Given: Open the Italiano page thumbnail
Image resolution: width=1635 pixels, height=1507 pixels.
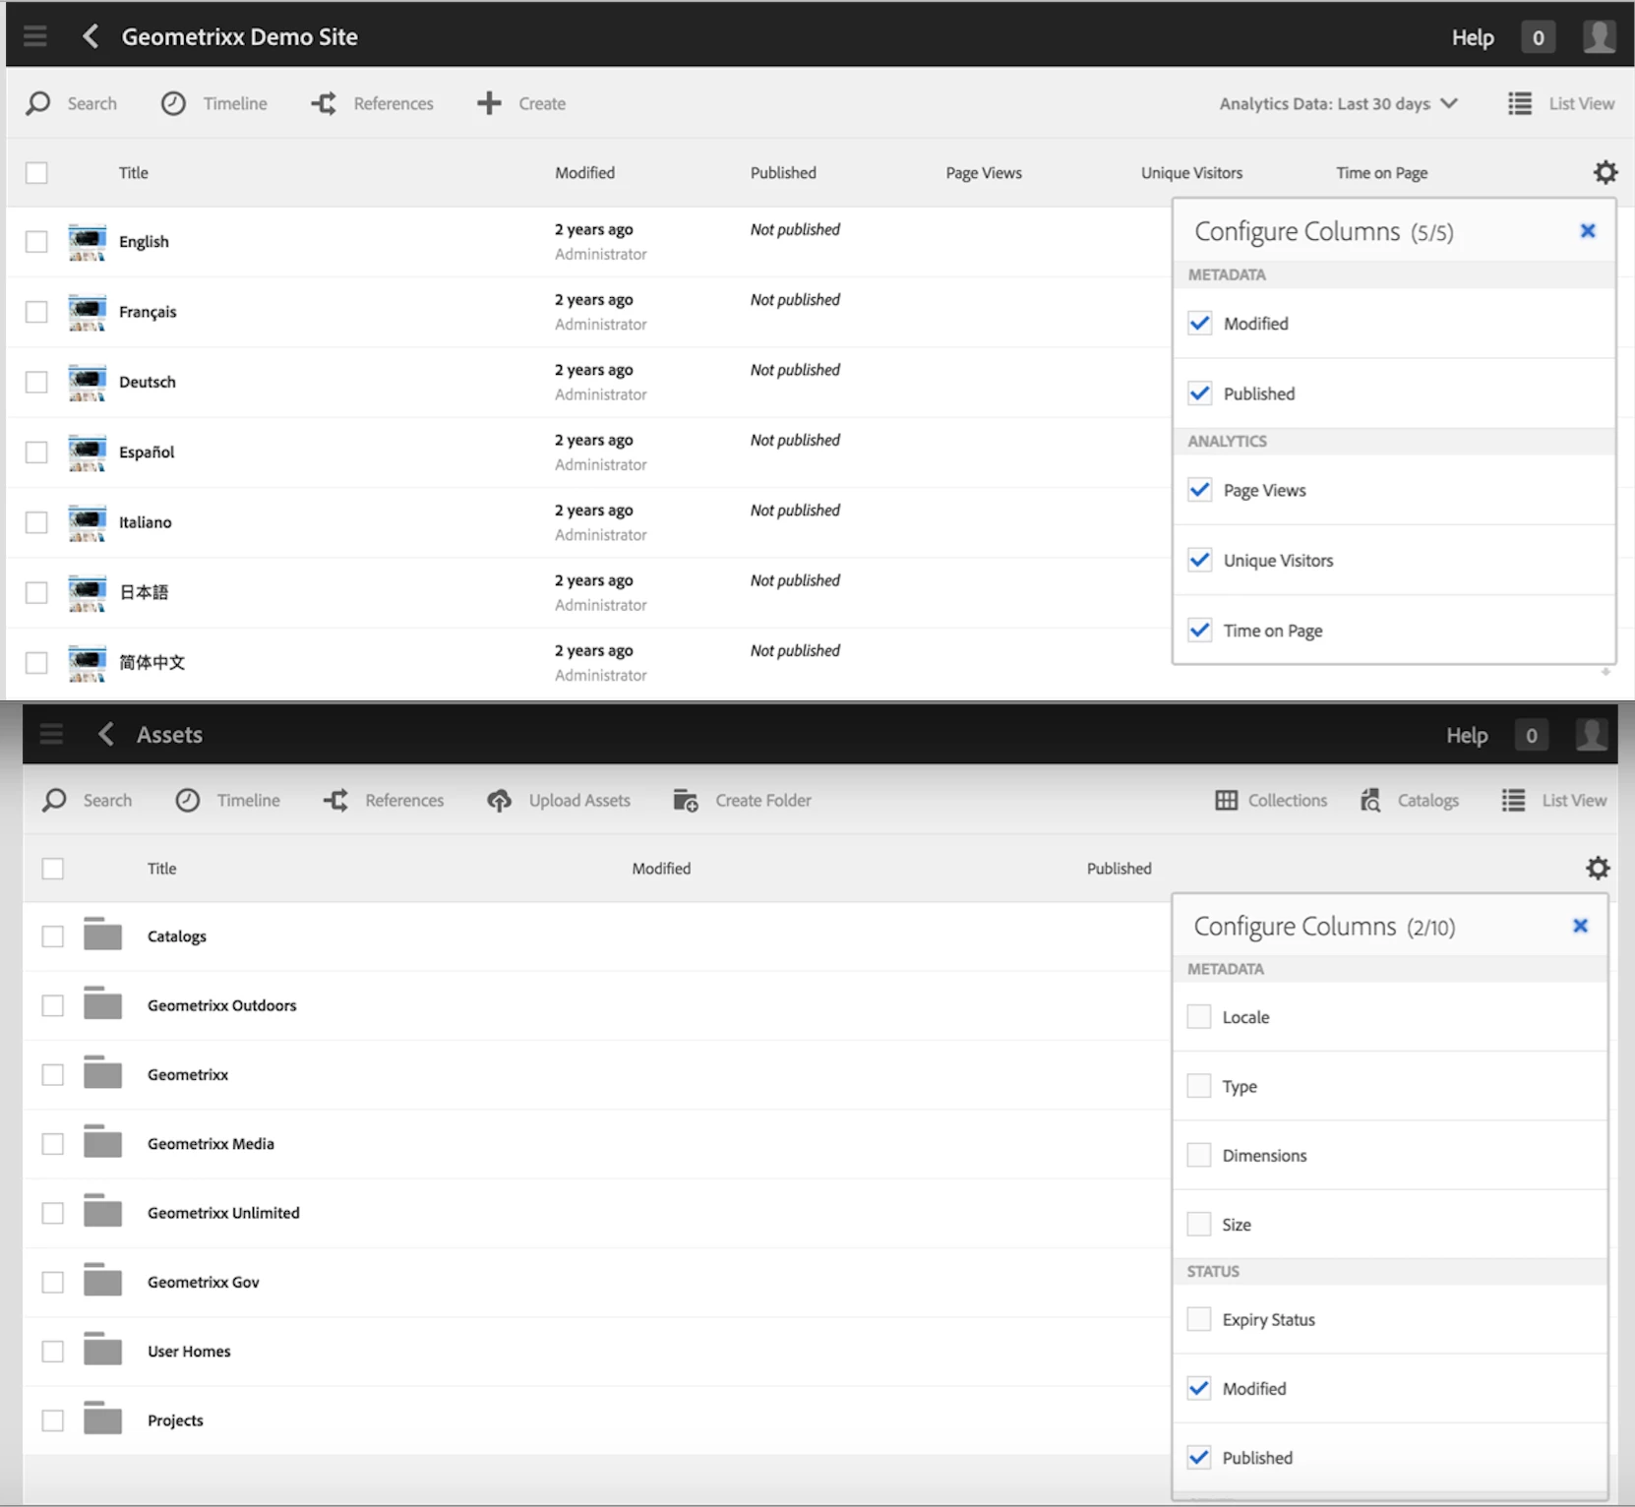Looking at the screenshot, I should tap(87, 522).
